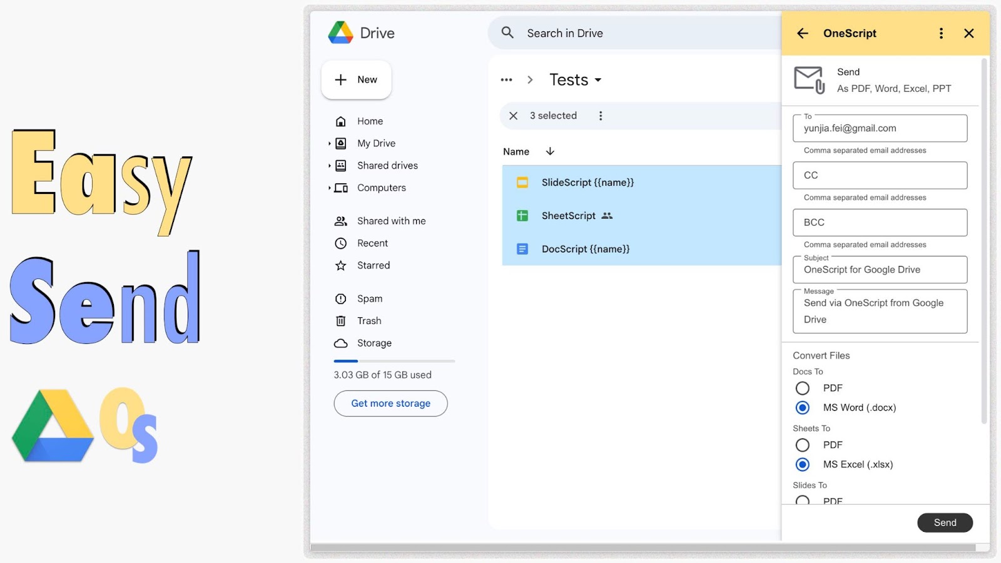Click the shared people icon on SheetScript
This screenshot has height=563, width=1001.
point(607,216)
